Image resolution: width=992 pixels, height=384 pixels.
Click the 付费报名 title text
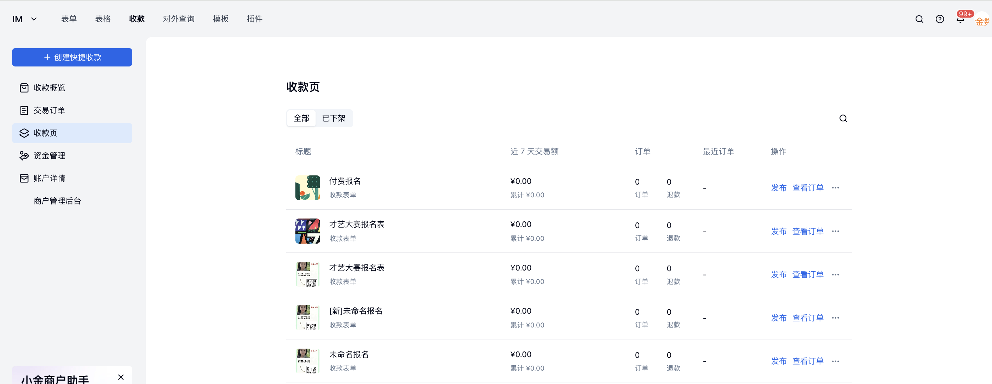tap(345, 181)
